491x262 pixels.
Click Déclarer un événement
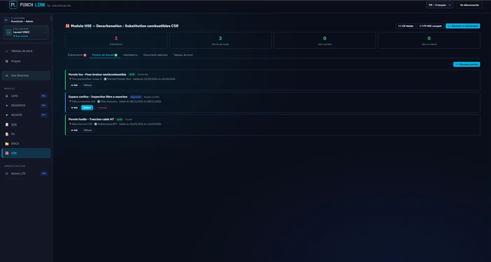coord(463,26)
